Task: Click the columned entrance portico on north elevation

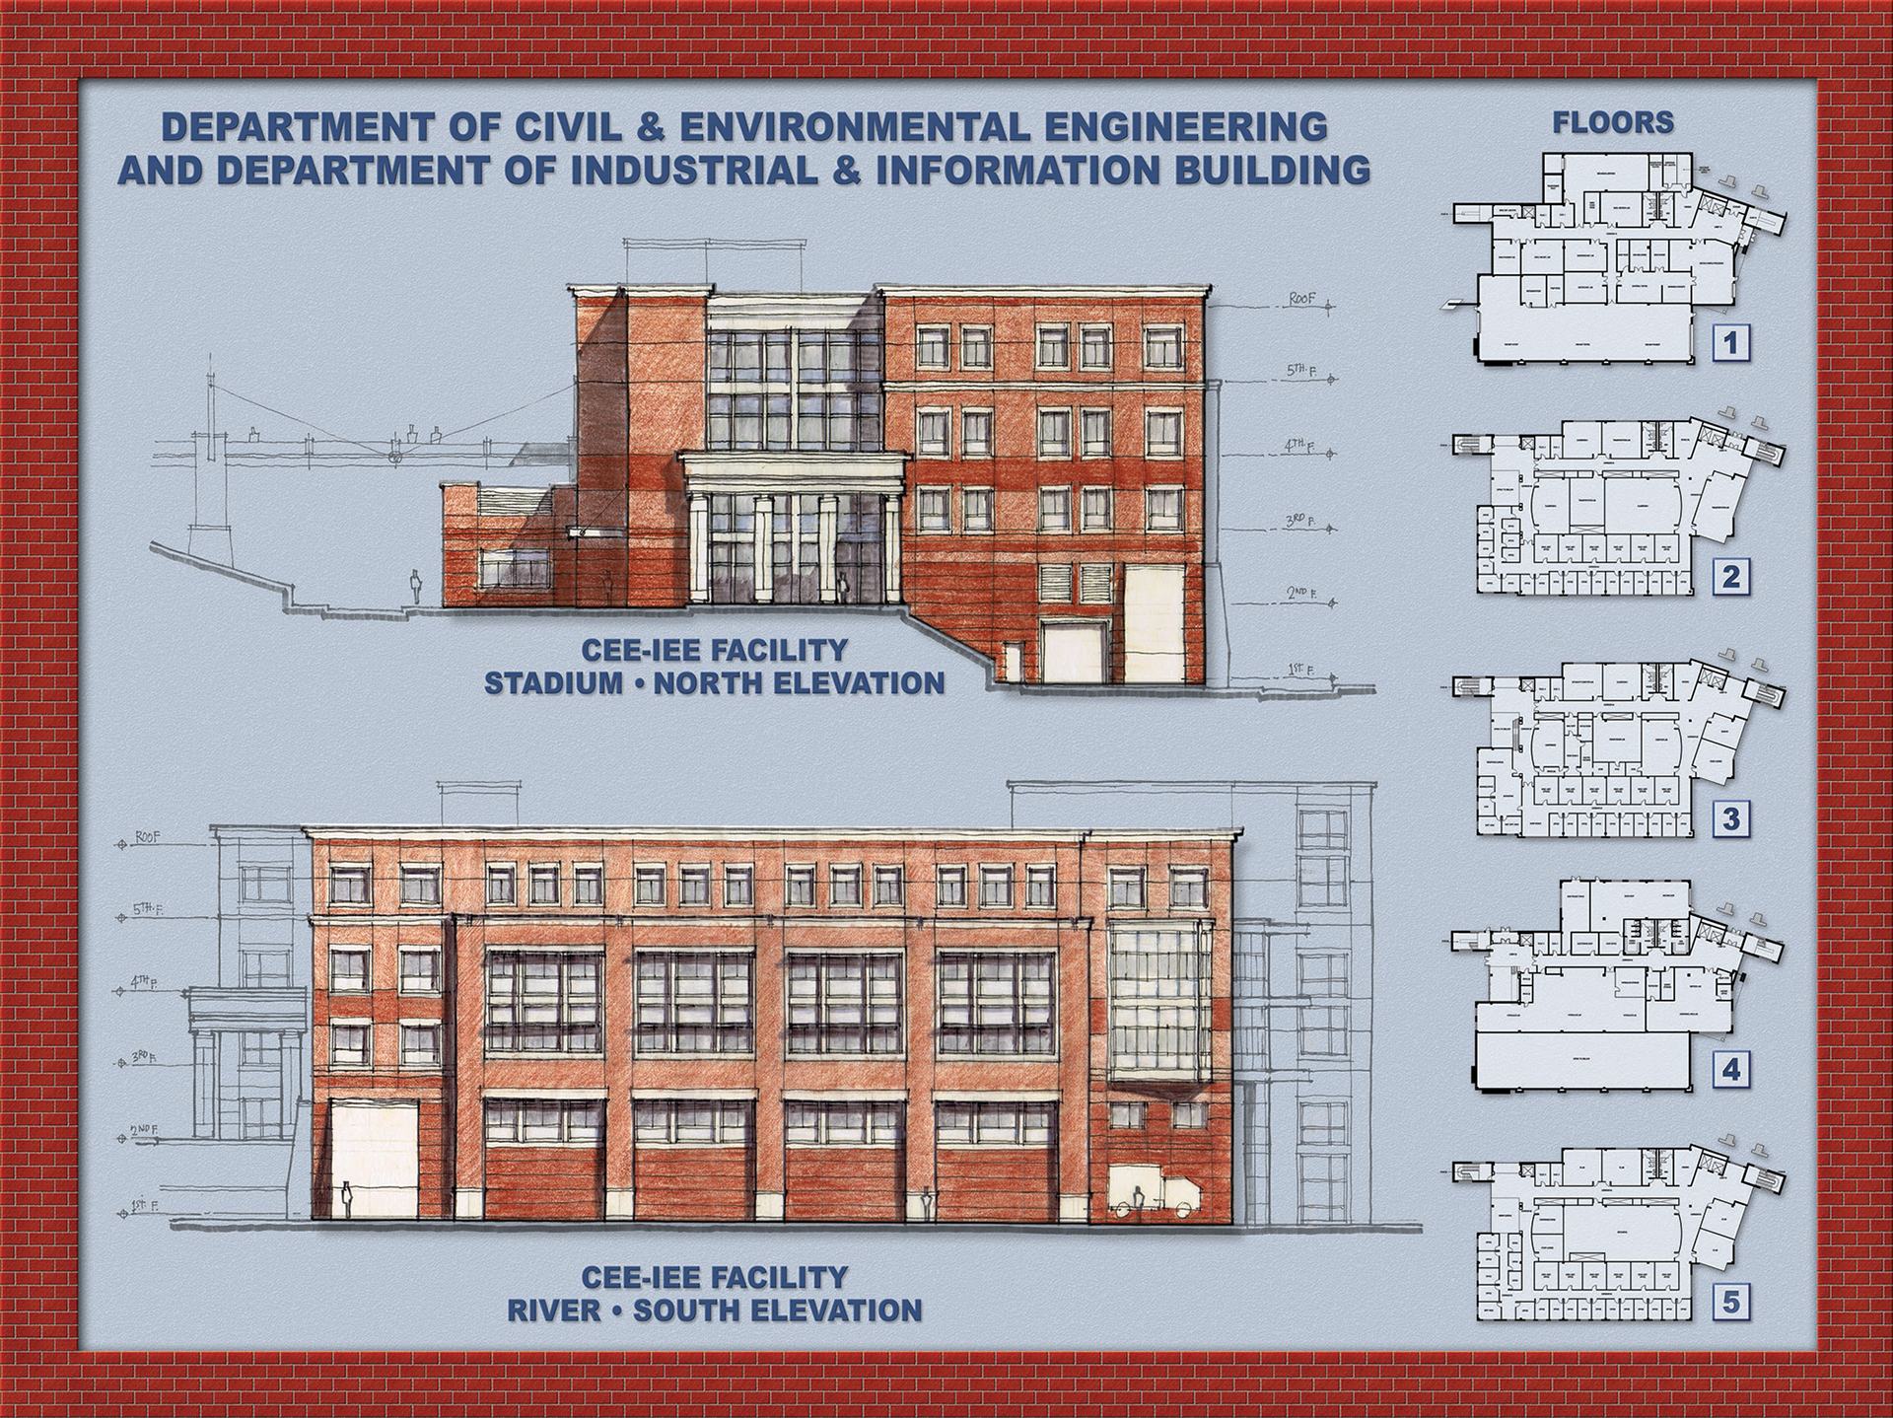Action: [795, 528]
